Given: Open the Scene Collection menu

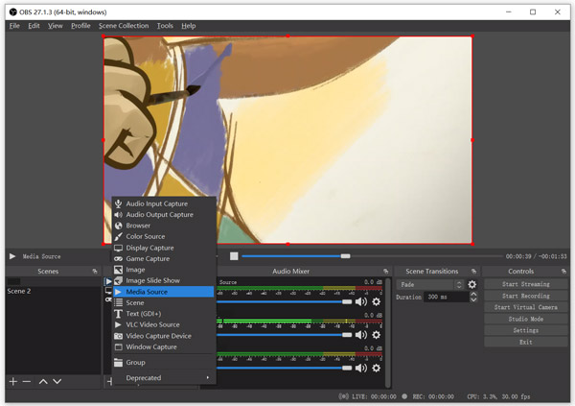Looking at the screenshot, I should point(124,26).
